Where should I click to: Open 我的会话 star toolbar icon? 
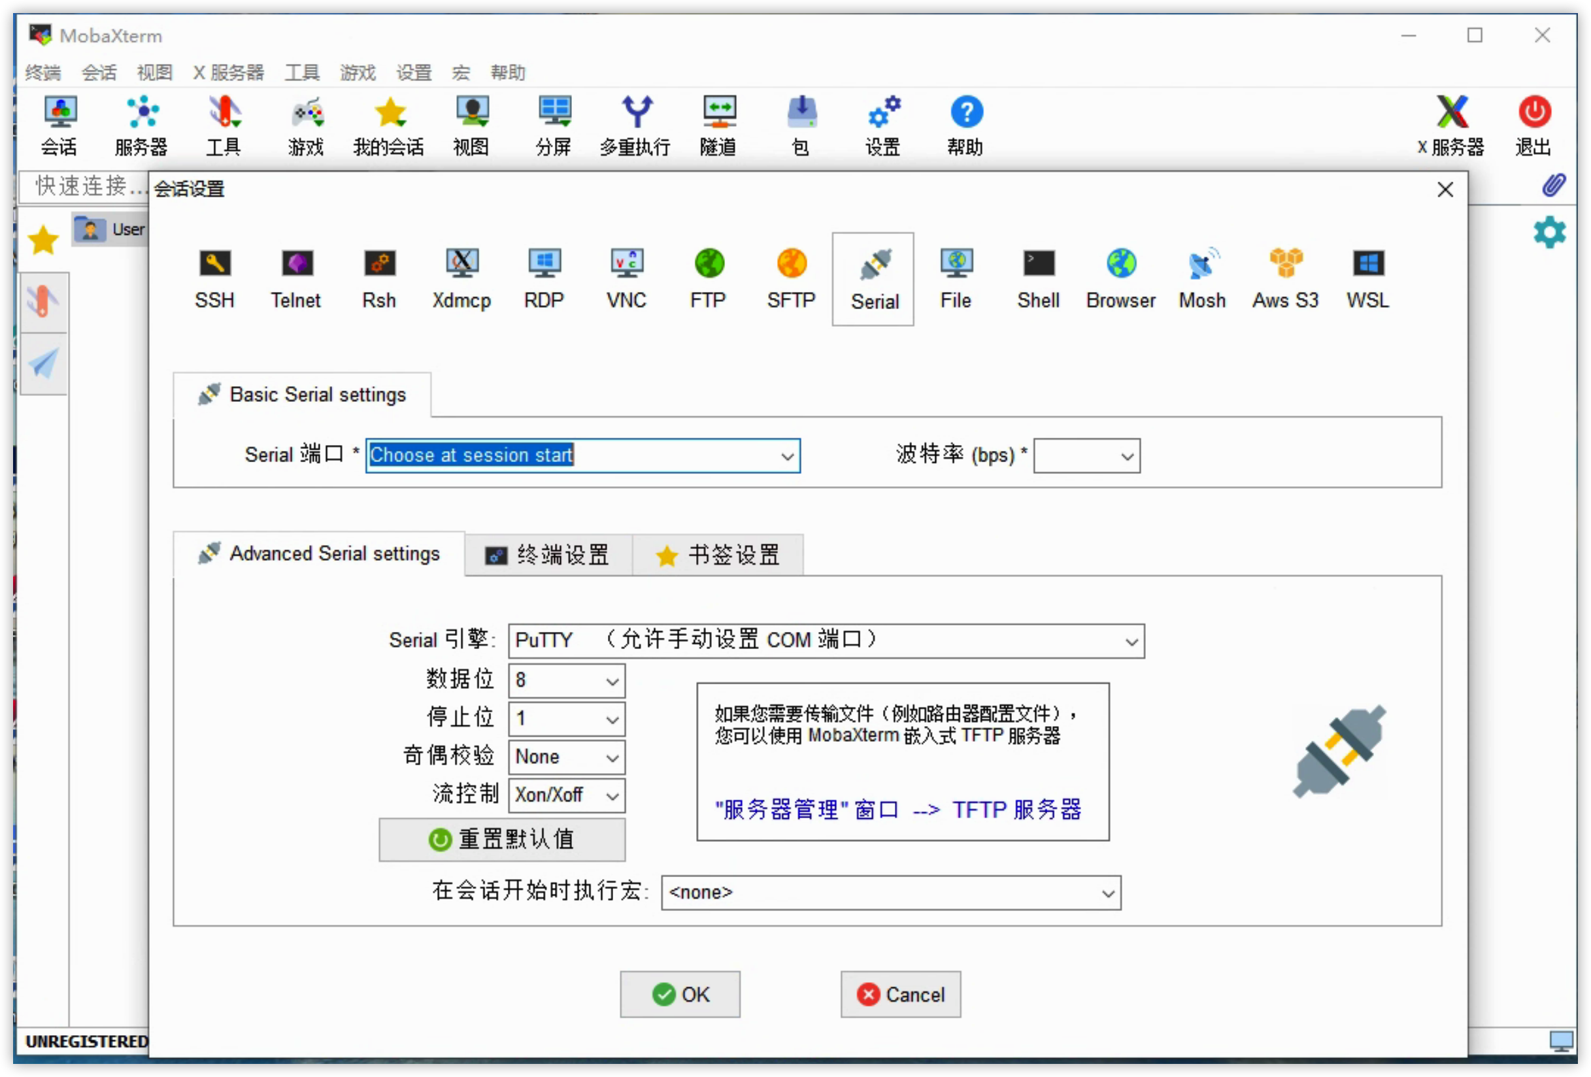point(389,126)
